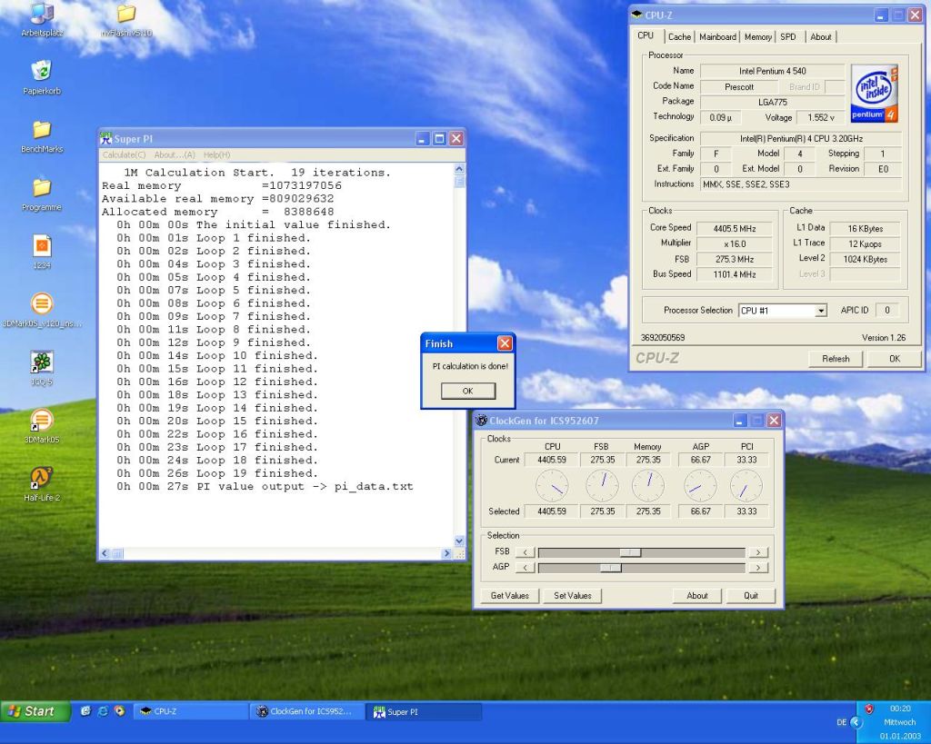Open the Papierkorb recycle bin
931x744 pixels.
click(42, 76)
